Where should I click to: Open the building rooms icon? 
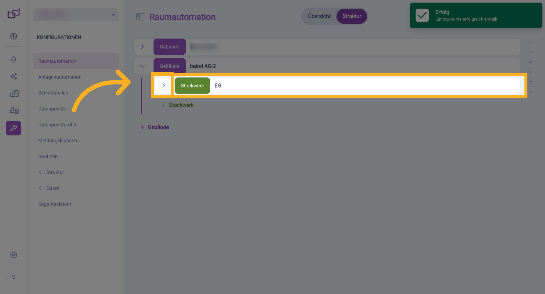(x=14, y=94)
